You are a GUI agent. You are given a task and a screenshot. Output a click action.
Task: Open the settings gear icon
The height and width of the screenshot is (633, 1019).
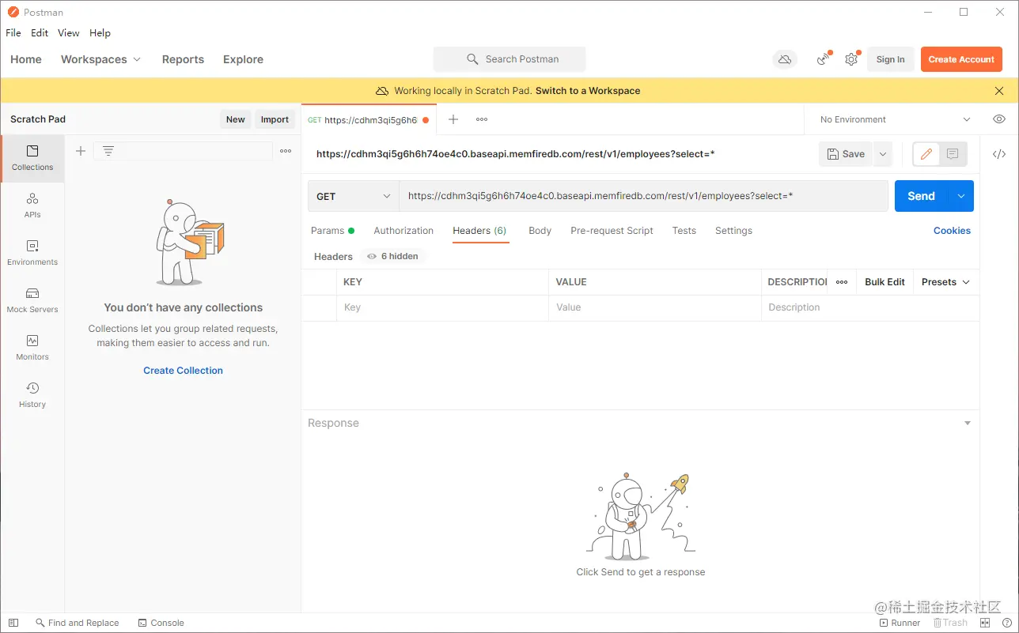point(851,59)
